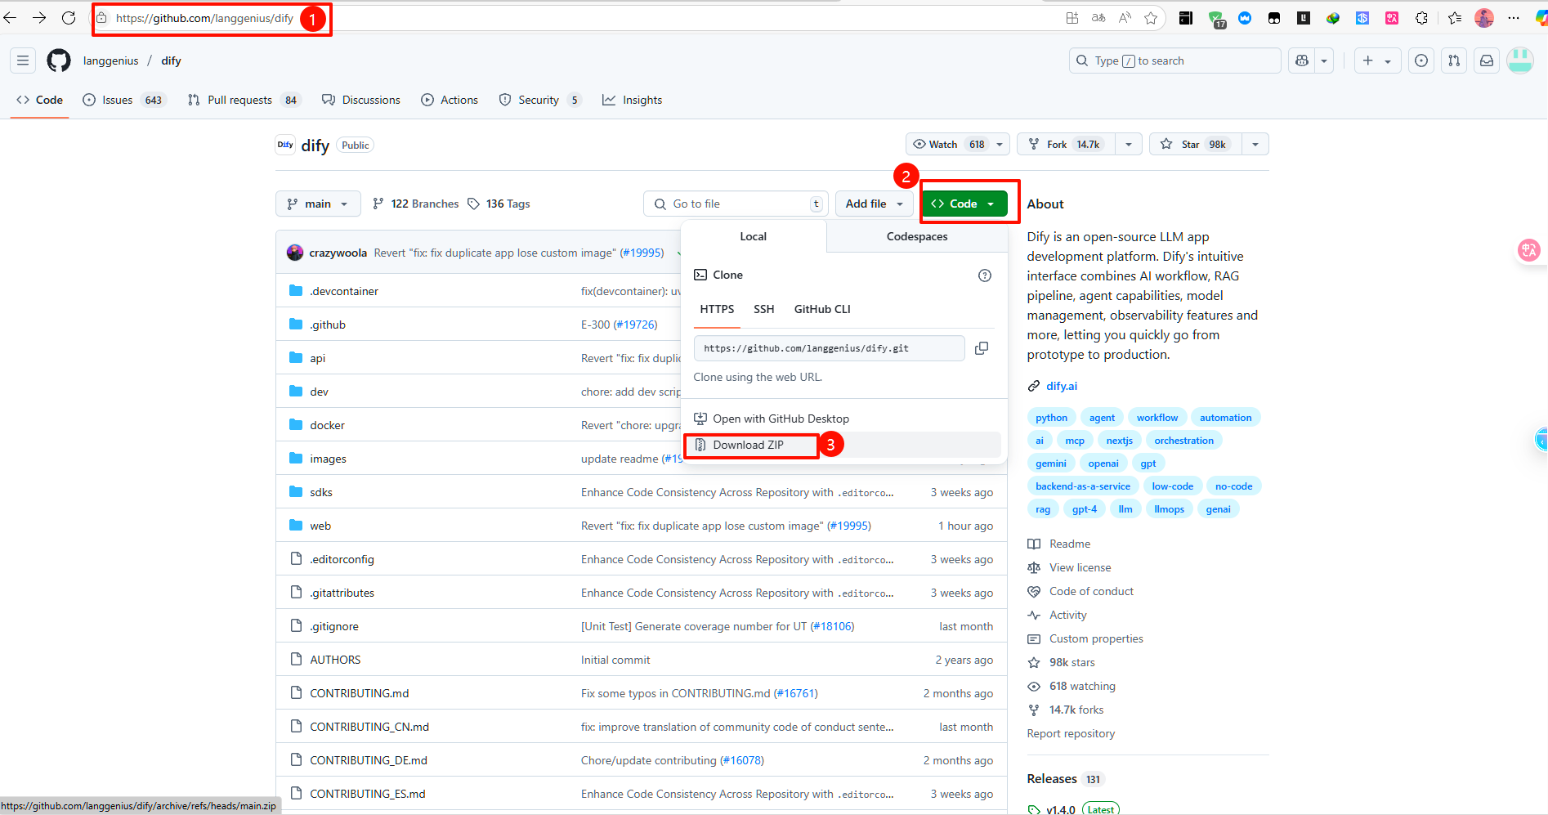Open the Copilot chat icon in the header

[x=1302, y=60]
